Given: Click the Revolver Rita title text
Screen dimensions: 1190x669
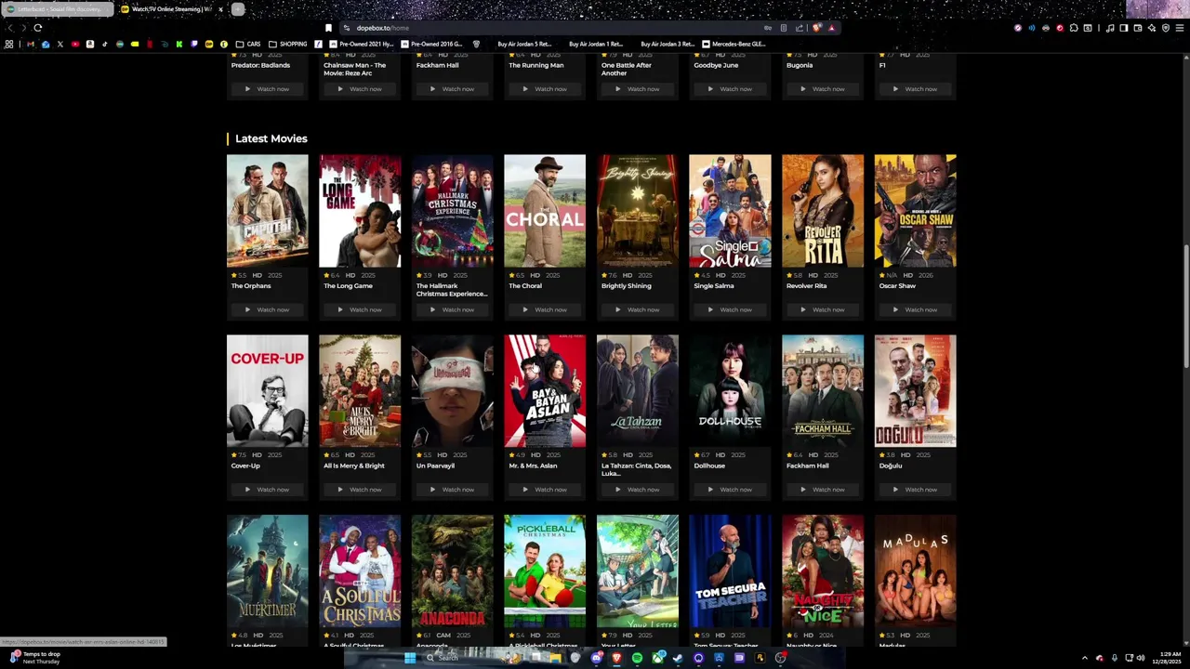Looking at the screenshot, I should (806, 286).
